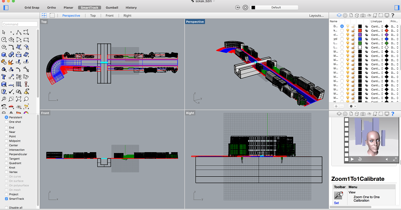Click the box icon in the lower help panel
Image resolution: width=401 pixels, height=210 pixels.
pyautogui.click(x=357, y=114)
